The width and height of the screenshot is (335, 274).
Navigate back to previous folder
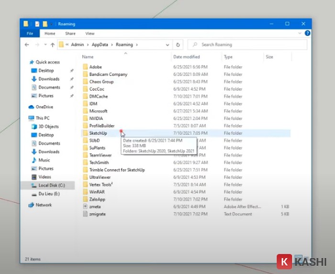(27, 44)
